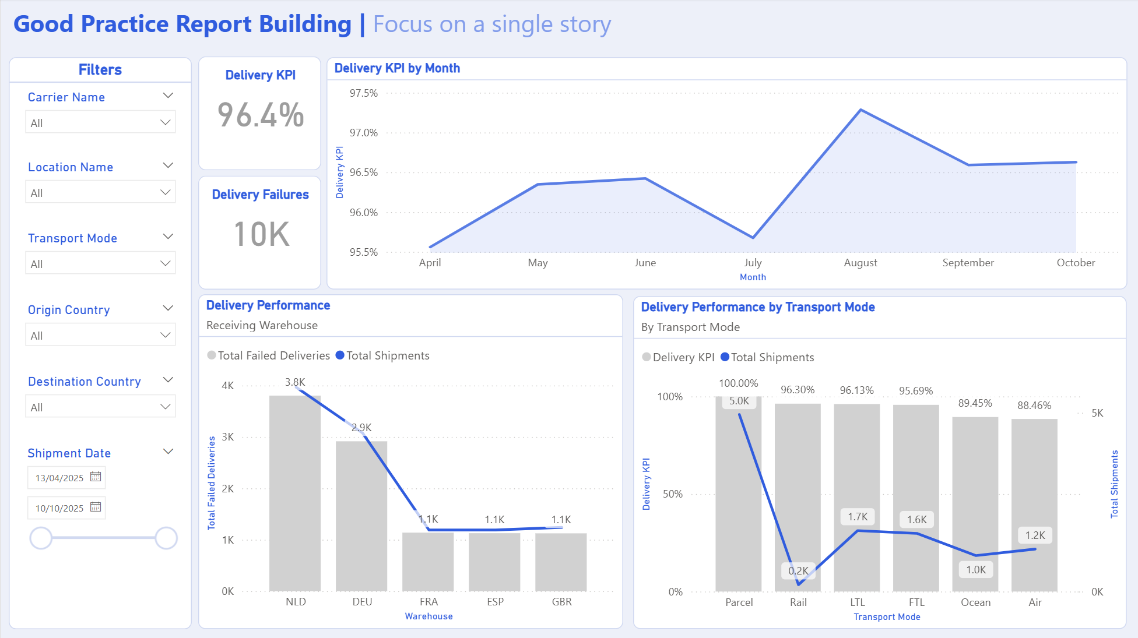1138x638 pixels.
Task: Collapse the Location Name filter header chevron
Action: pyautogui.click(x=168, y=165)
